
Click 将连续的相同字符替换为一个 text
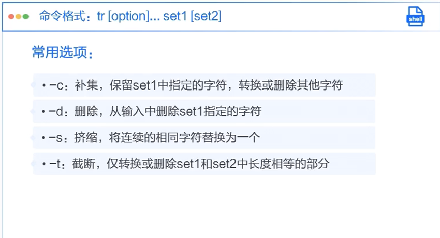coord(185,138)
